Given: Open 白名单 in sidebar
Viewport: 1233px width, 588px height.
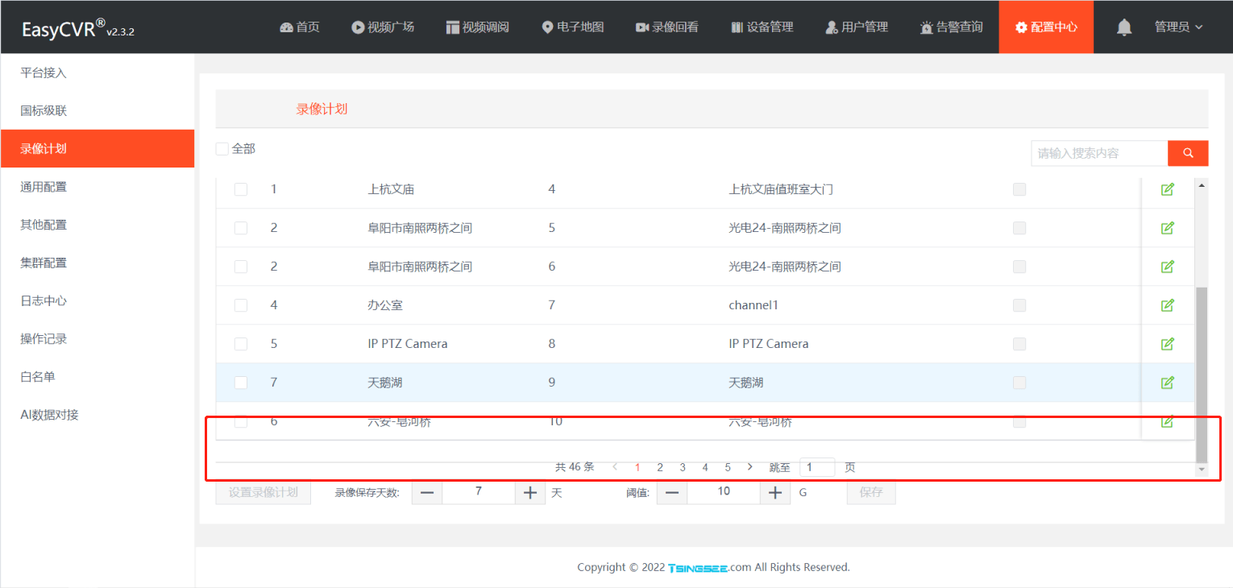Looking at the screenshot, I should coord(98,376).
